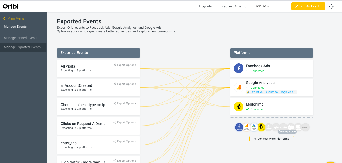Open Export Options for All visits

pyautogui.click(x=125, y=65)
